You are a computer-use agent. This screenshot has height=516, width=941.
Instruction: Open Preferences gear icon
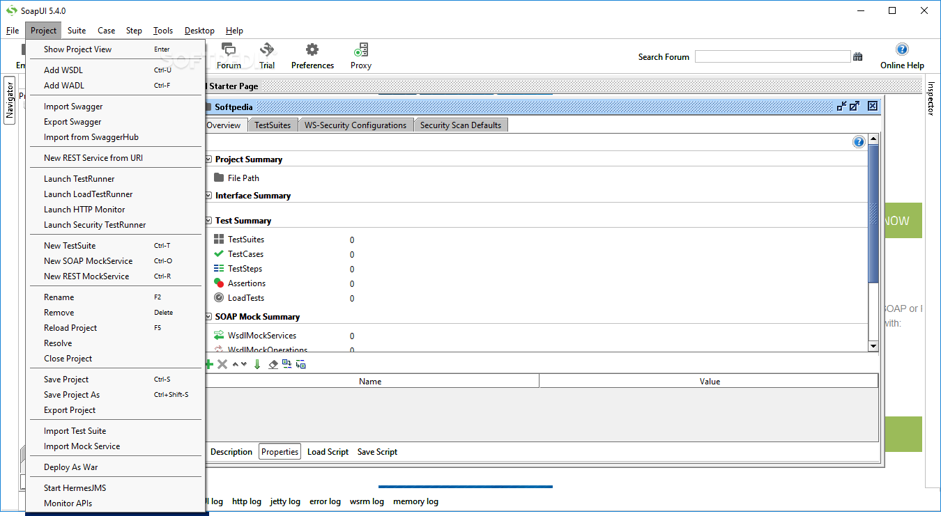click(x=312, y=50)
